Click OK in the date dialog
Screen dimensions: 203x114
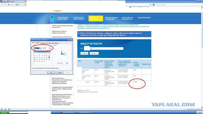[x=51, y=73]
